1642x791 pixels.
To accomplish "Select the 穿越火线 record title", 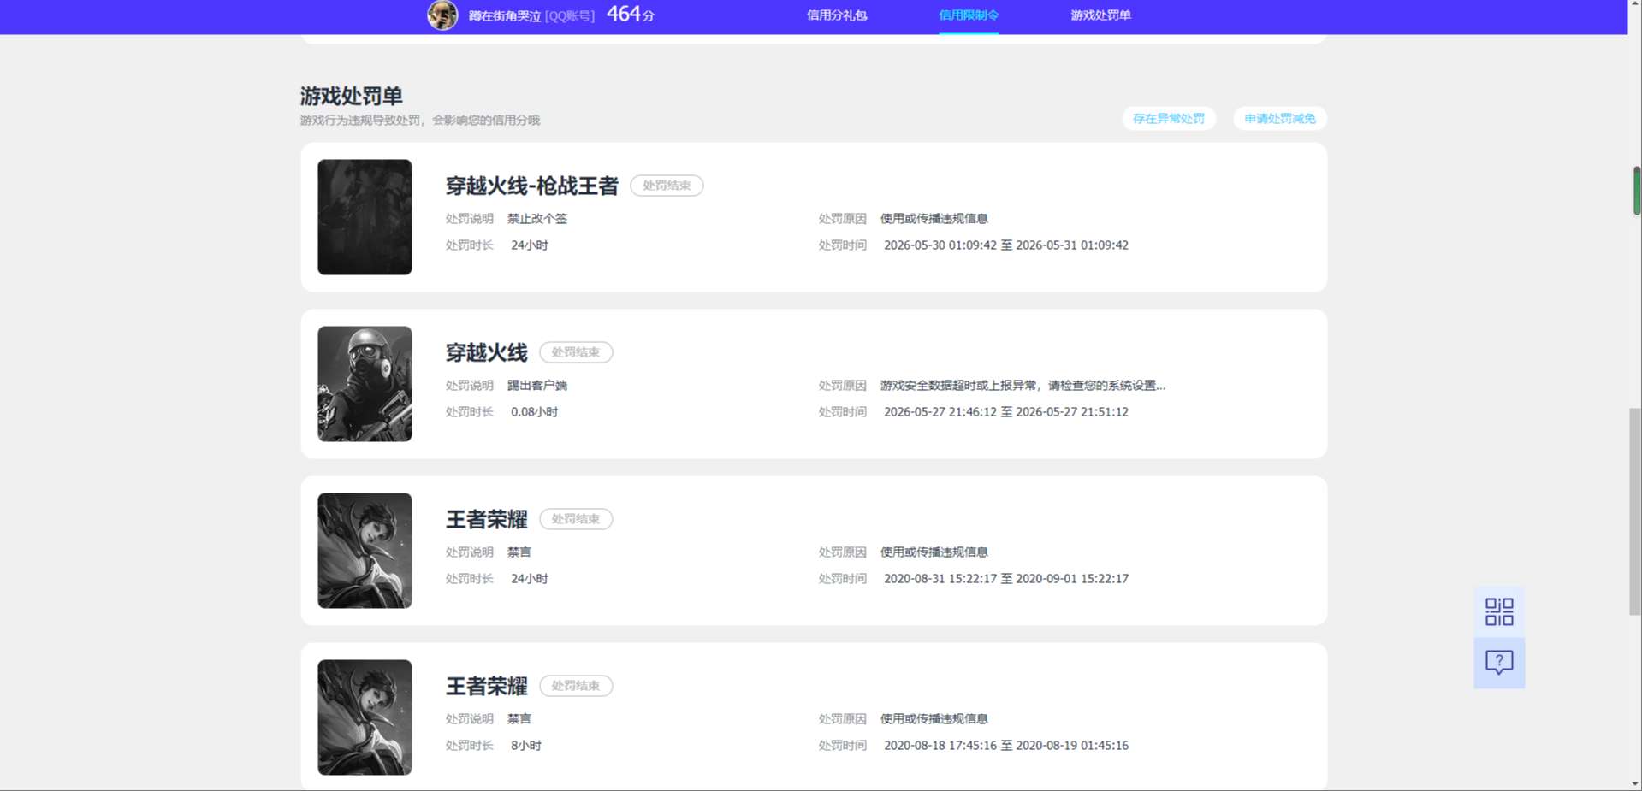I will coord(486,352).
